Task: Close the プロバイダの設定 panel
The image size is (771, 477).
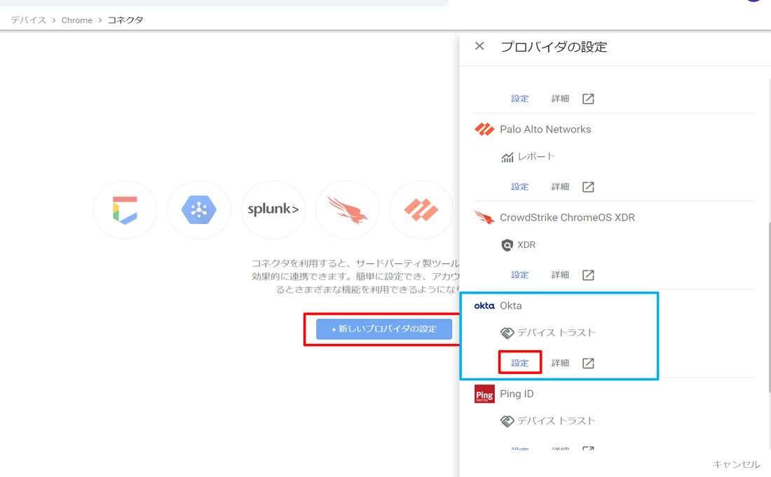Action: [x=479, y=46]
